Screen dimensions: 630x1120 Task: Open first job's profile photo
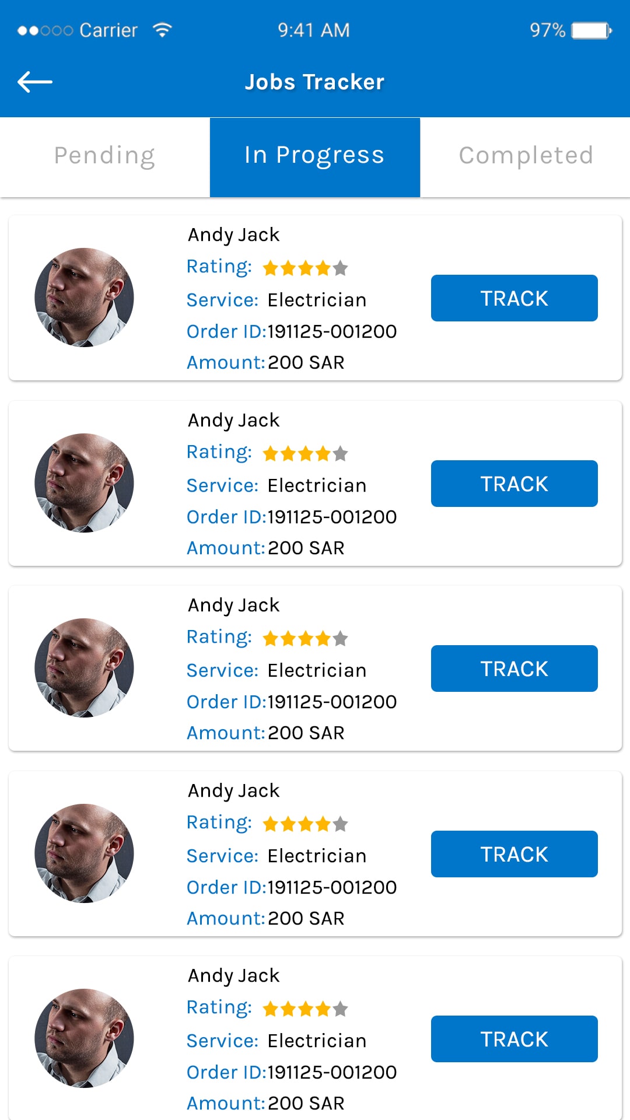(84, 297)
